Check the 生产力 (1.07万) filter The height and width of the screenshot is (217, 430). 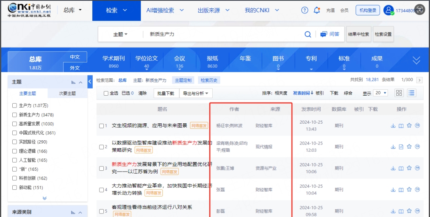click(15, 106)
